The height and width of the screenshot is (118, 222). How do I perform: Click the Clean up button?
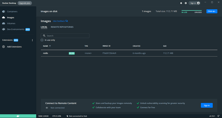212,11
